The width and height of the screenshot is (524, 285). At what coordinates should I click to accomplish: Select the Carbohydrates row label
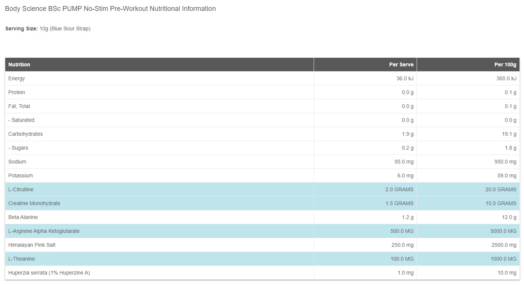pyautogui.click(x=26, y=134)
